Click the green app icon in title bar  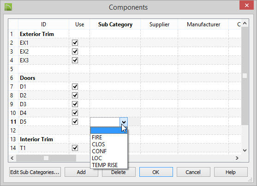pos(8,7)
